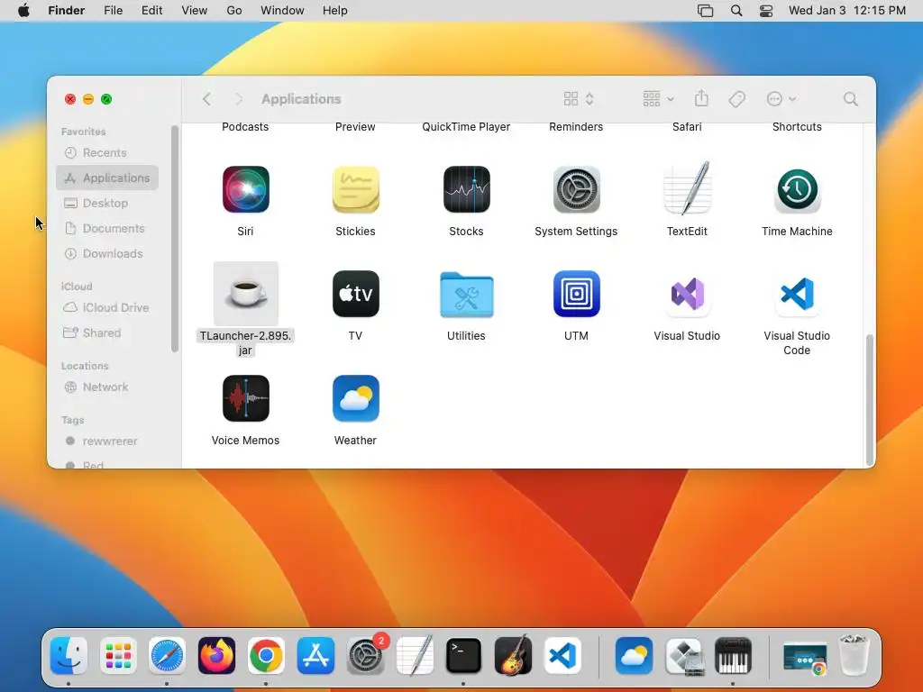
Task: Select Network in the sidebar
Action: [107, 387]
